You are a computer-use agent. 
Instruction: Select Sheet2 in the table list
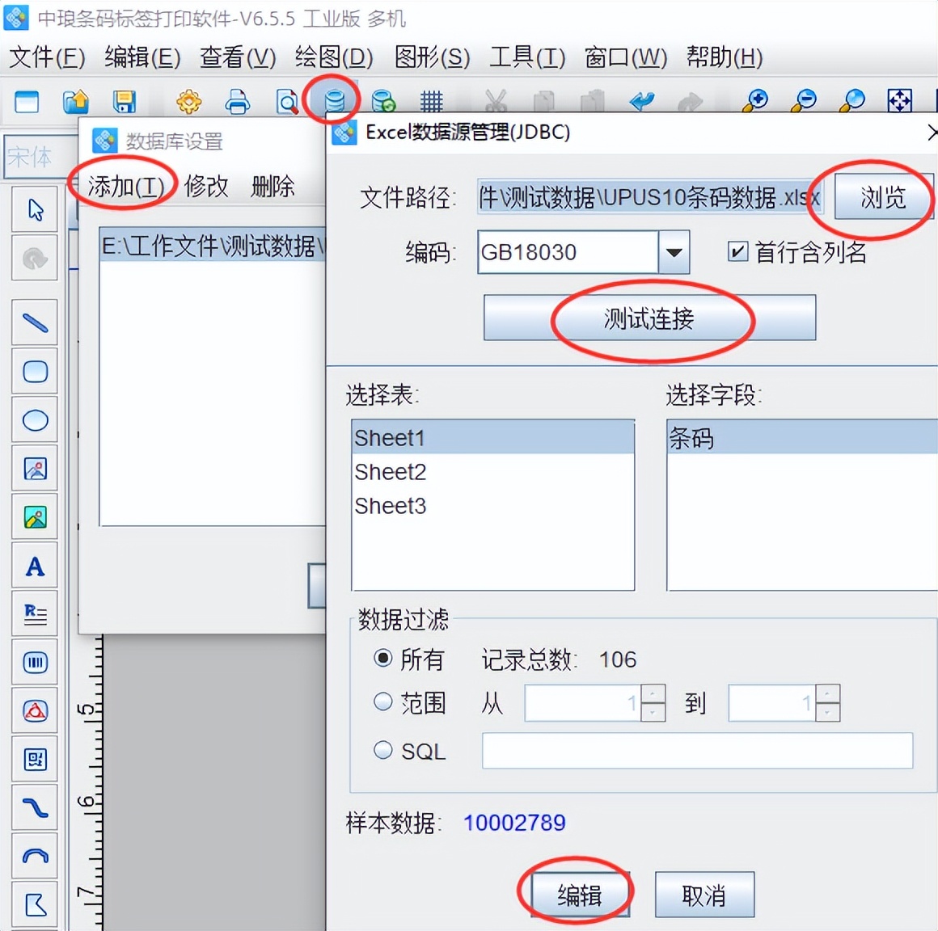(x=391, y=471)
